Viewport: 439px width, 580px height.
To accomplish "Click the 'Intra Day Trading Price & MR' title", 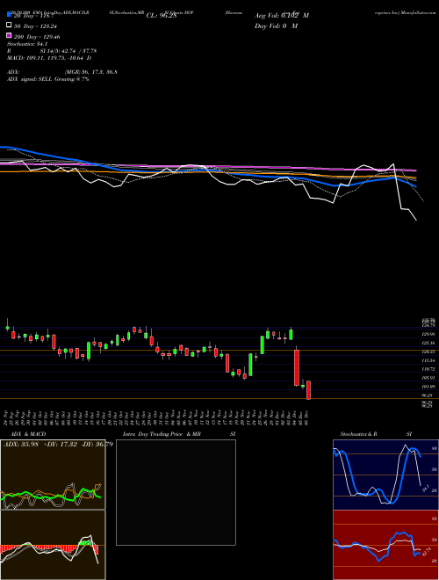I will click(162, 434).
